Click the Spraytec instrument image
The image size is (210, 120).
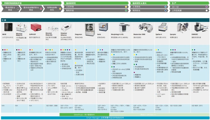point(183,28)
